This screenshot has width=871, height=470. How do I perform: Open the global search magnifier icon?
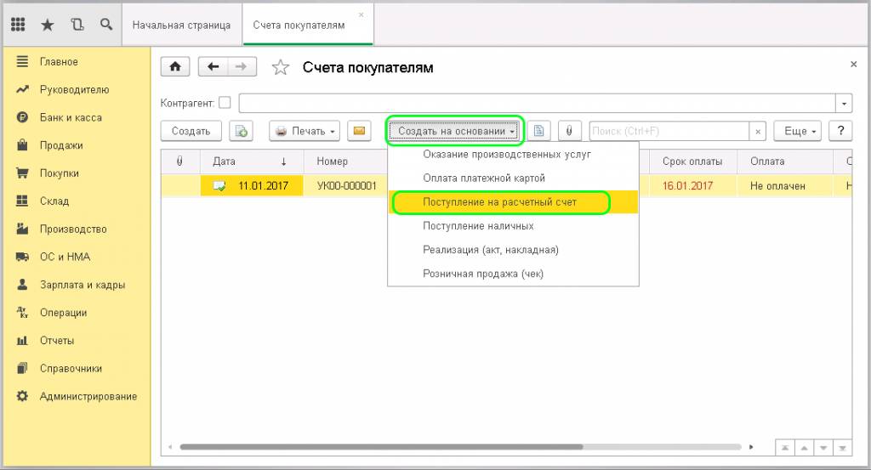point(106,25)
